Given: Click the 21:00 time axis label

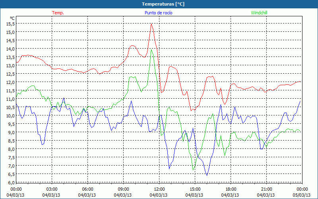Looking at the screenshot, I should point(266,189).
